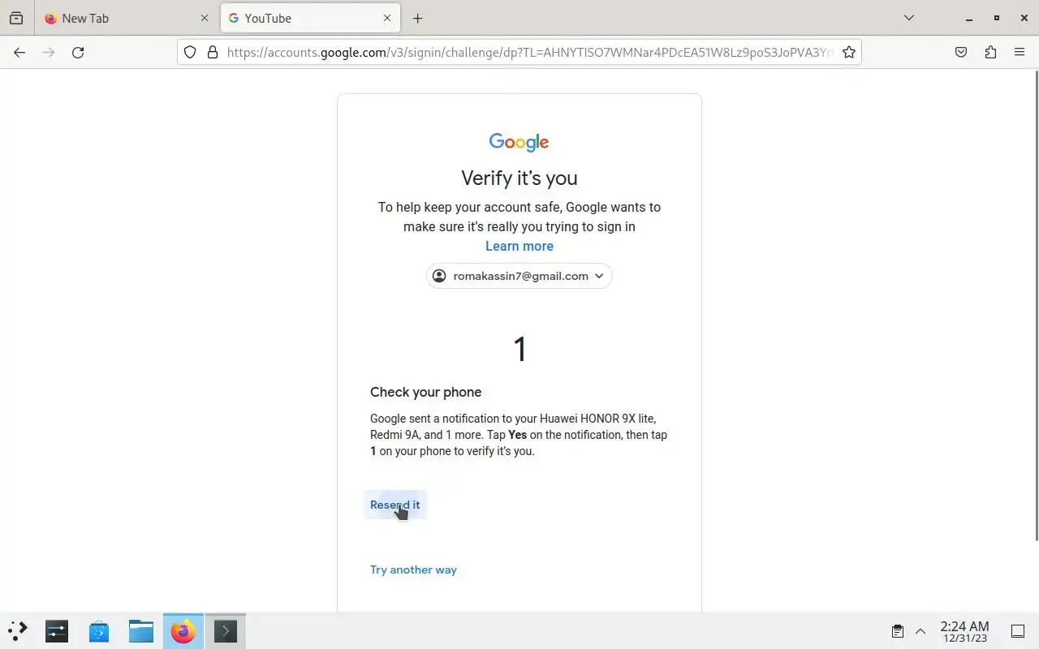
Task: Open the Firefox View recent browsing icon
Action: (16, 18)
